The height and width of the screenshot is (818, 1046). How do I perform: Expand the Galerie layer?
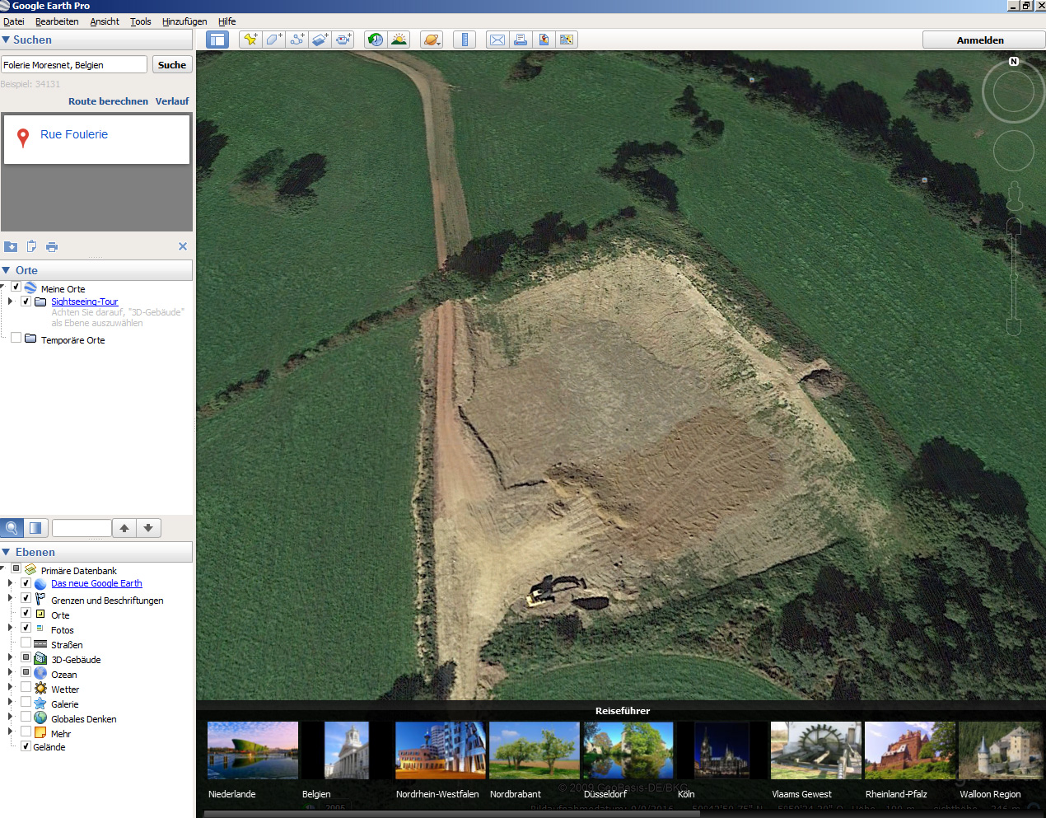(10, 702)
